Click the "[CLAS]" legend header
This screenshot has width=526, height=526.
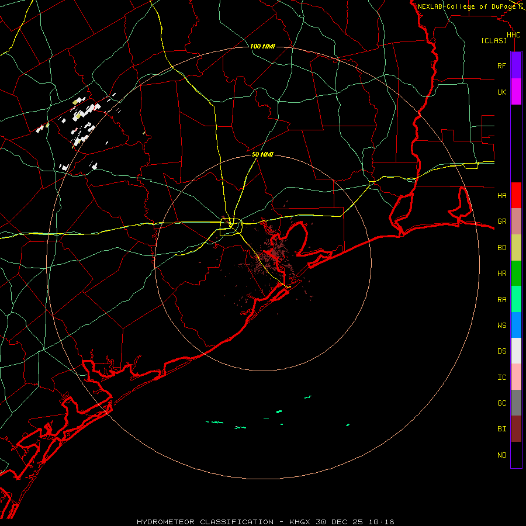click(x=494, y=40)
